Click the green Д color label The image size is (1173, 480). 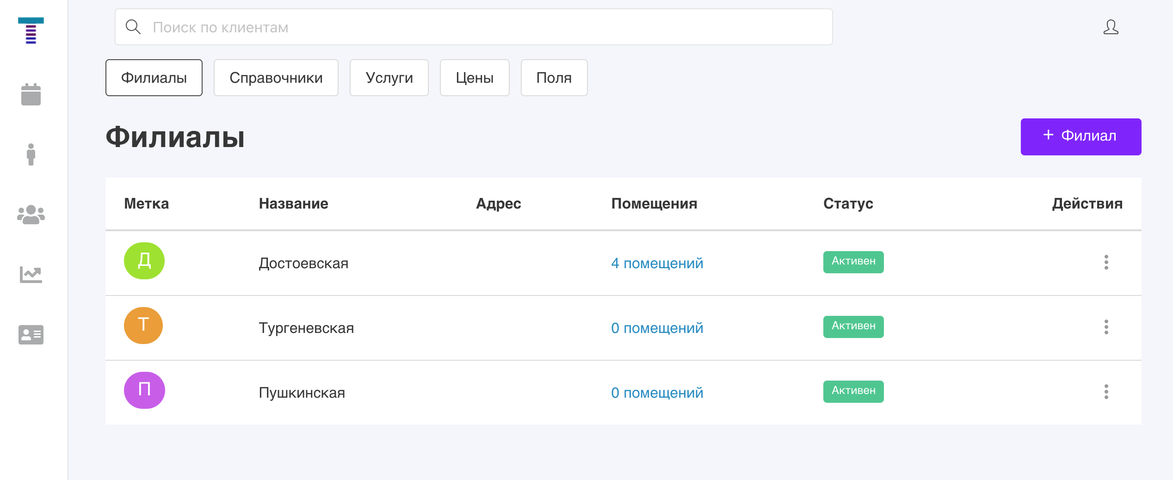tap(144, 261)
